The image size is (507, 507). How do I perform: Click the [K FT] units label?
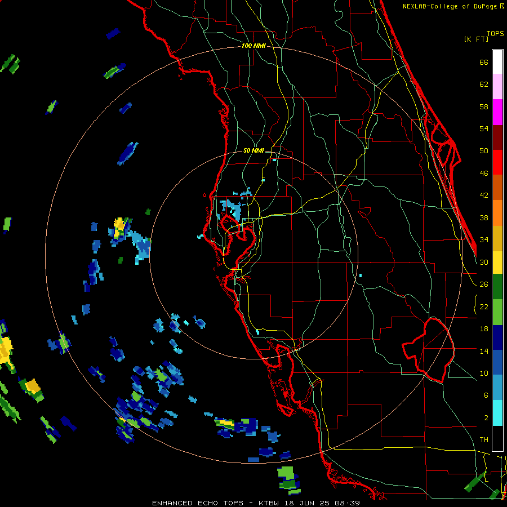pos(476,39)
